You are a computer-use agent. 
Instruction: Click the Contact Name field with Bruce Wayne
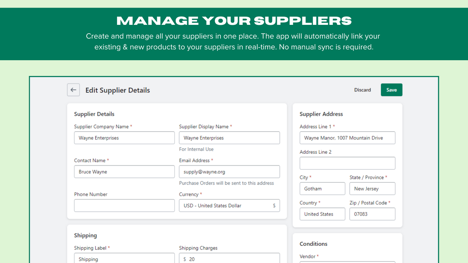(124, 171)
